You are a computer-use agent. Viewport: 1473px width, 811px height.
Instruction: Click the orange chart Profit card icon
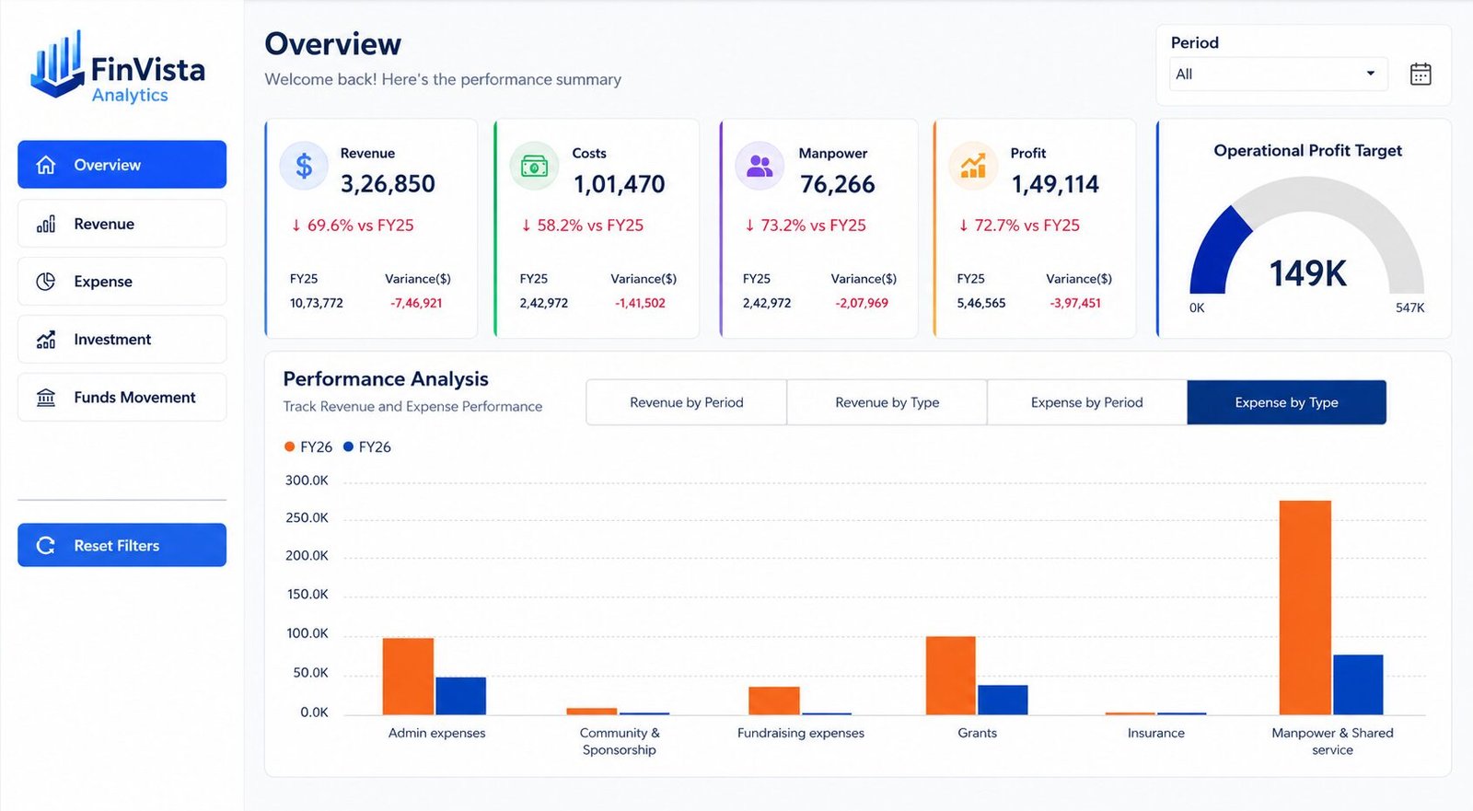973,167
